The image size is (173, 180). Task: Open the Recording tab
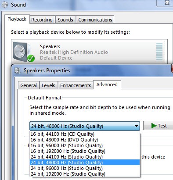(x=42, y=20)
